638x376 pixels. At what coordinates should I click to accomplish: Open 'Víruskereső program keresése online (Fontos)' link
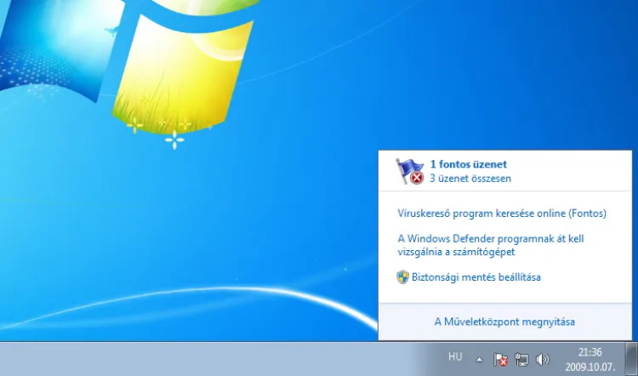pos(502,214)
